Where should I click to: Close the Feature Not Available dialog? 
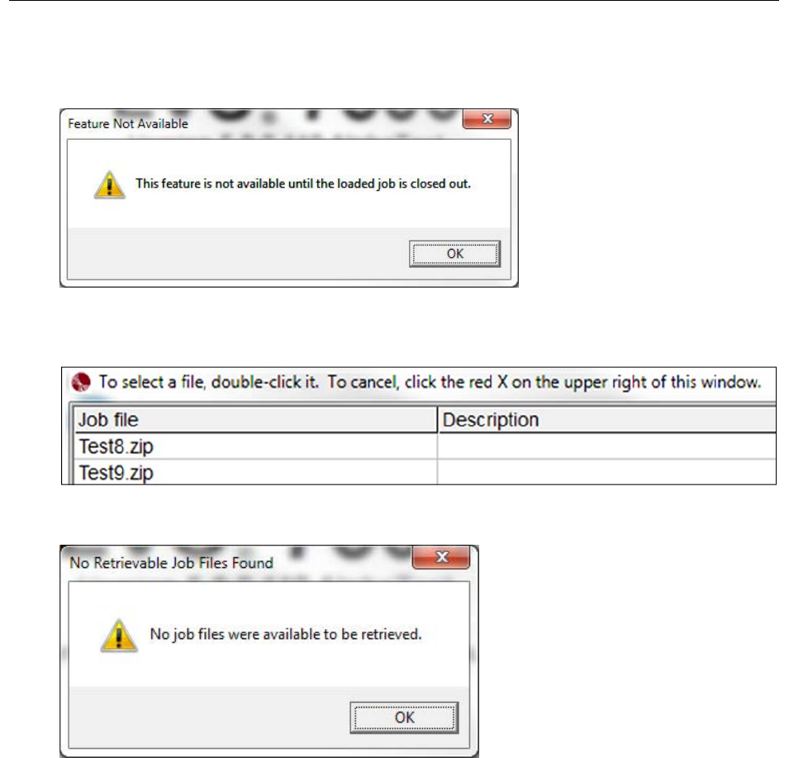[487, 119]
